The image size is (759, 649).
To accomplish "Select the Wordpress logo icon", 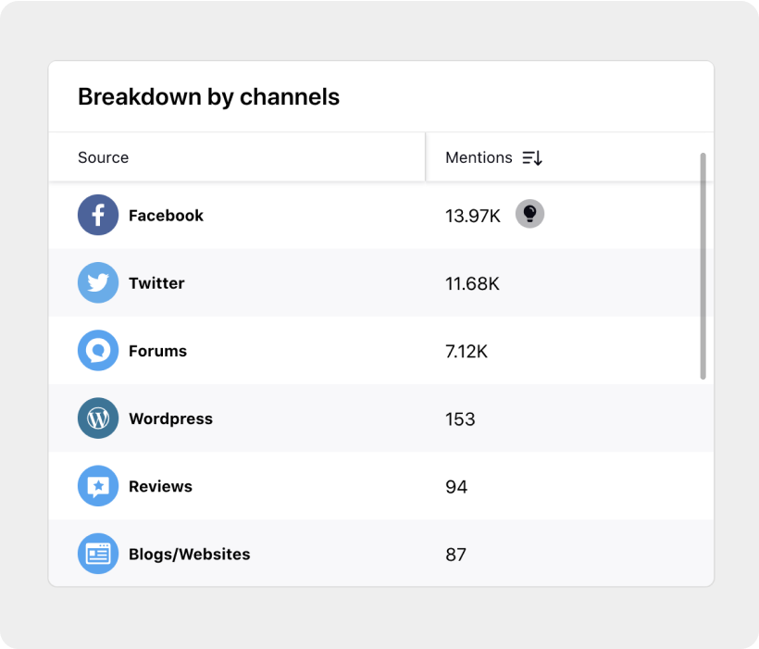I will [97, 418].
